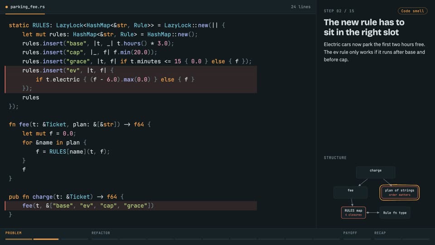Select the fee node in the structure diagram
The height and width of the screenshot is (245, 435).
pyautogui.click(x=350, y=192)
